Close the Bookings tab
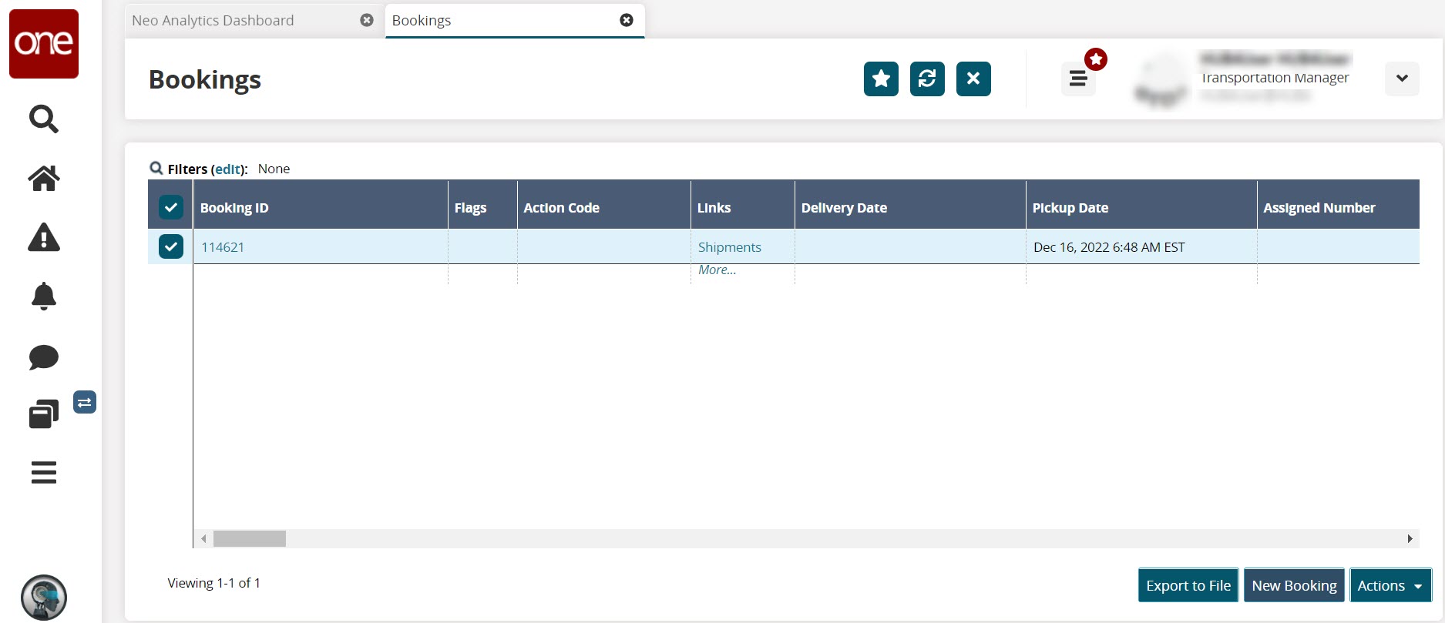Screen dimensions: 1445x623 627,20
